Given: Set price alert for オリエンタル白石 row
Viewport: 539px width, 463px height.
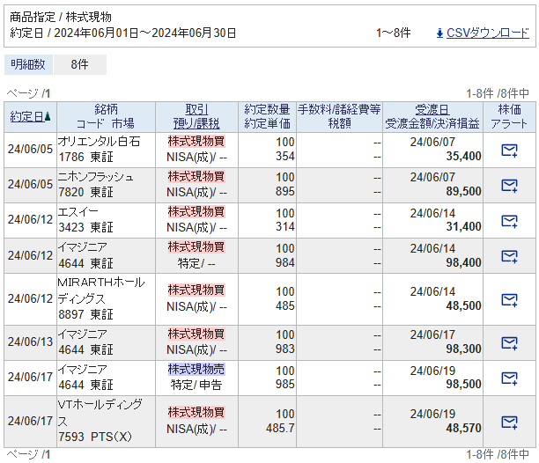Looking at the screenshot, I should pos(509,151).
